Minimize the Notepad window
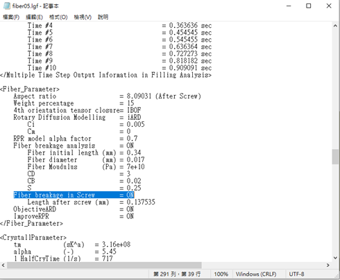Image resolution: width=340 pixels, height=280 pixels. click(289, 6)
